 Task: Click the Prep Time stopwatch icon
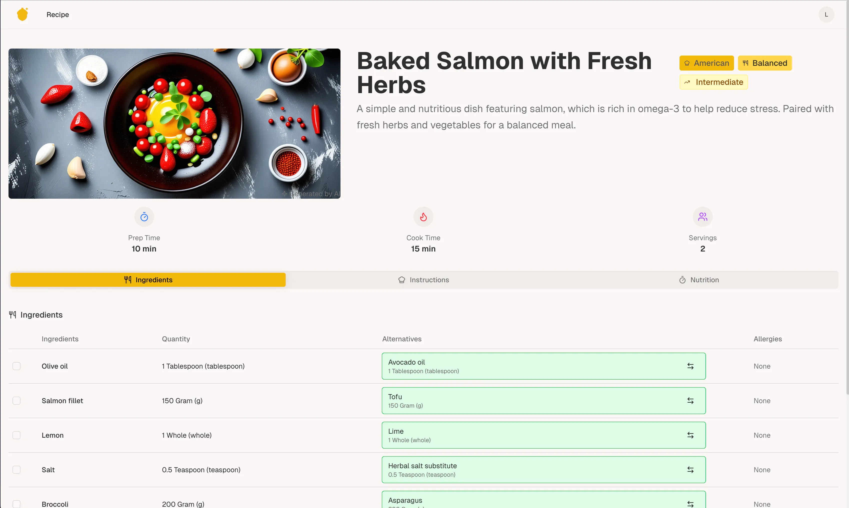pyautogui.click(x=144, y=217)
